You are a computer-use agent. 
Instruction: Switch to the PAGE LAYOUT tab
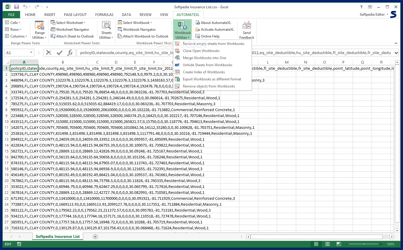75,15
